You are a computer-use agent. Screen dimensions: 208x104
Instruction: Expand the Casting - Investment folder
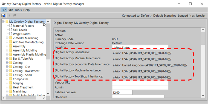[x=7, y=71]
